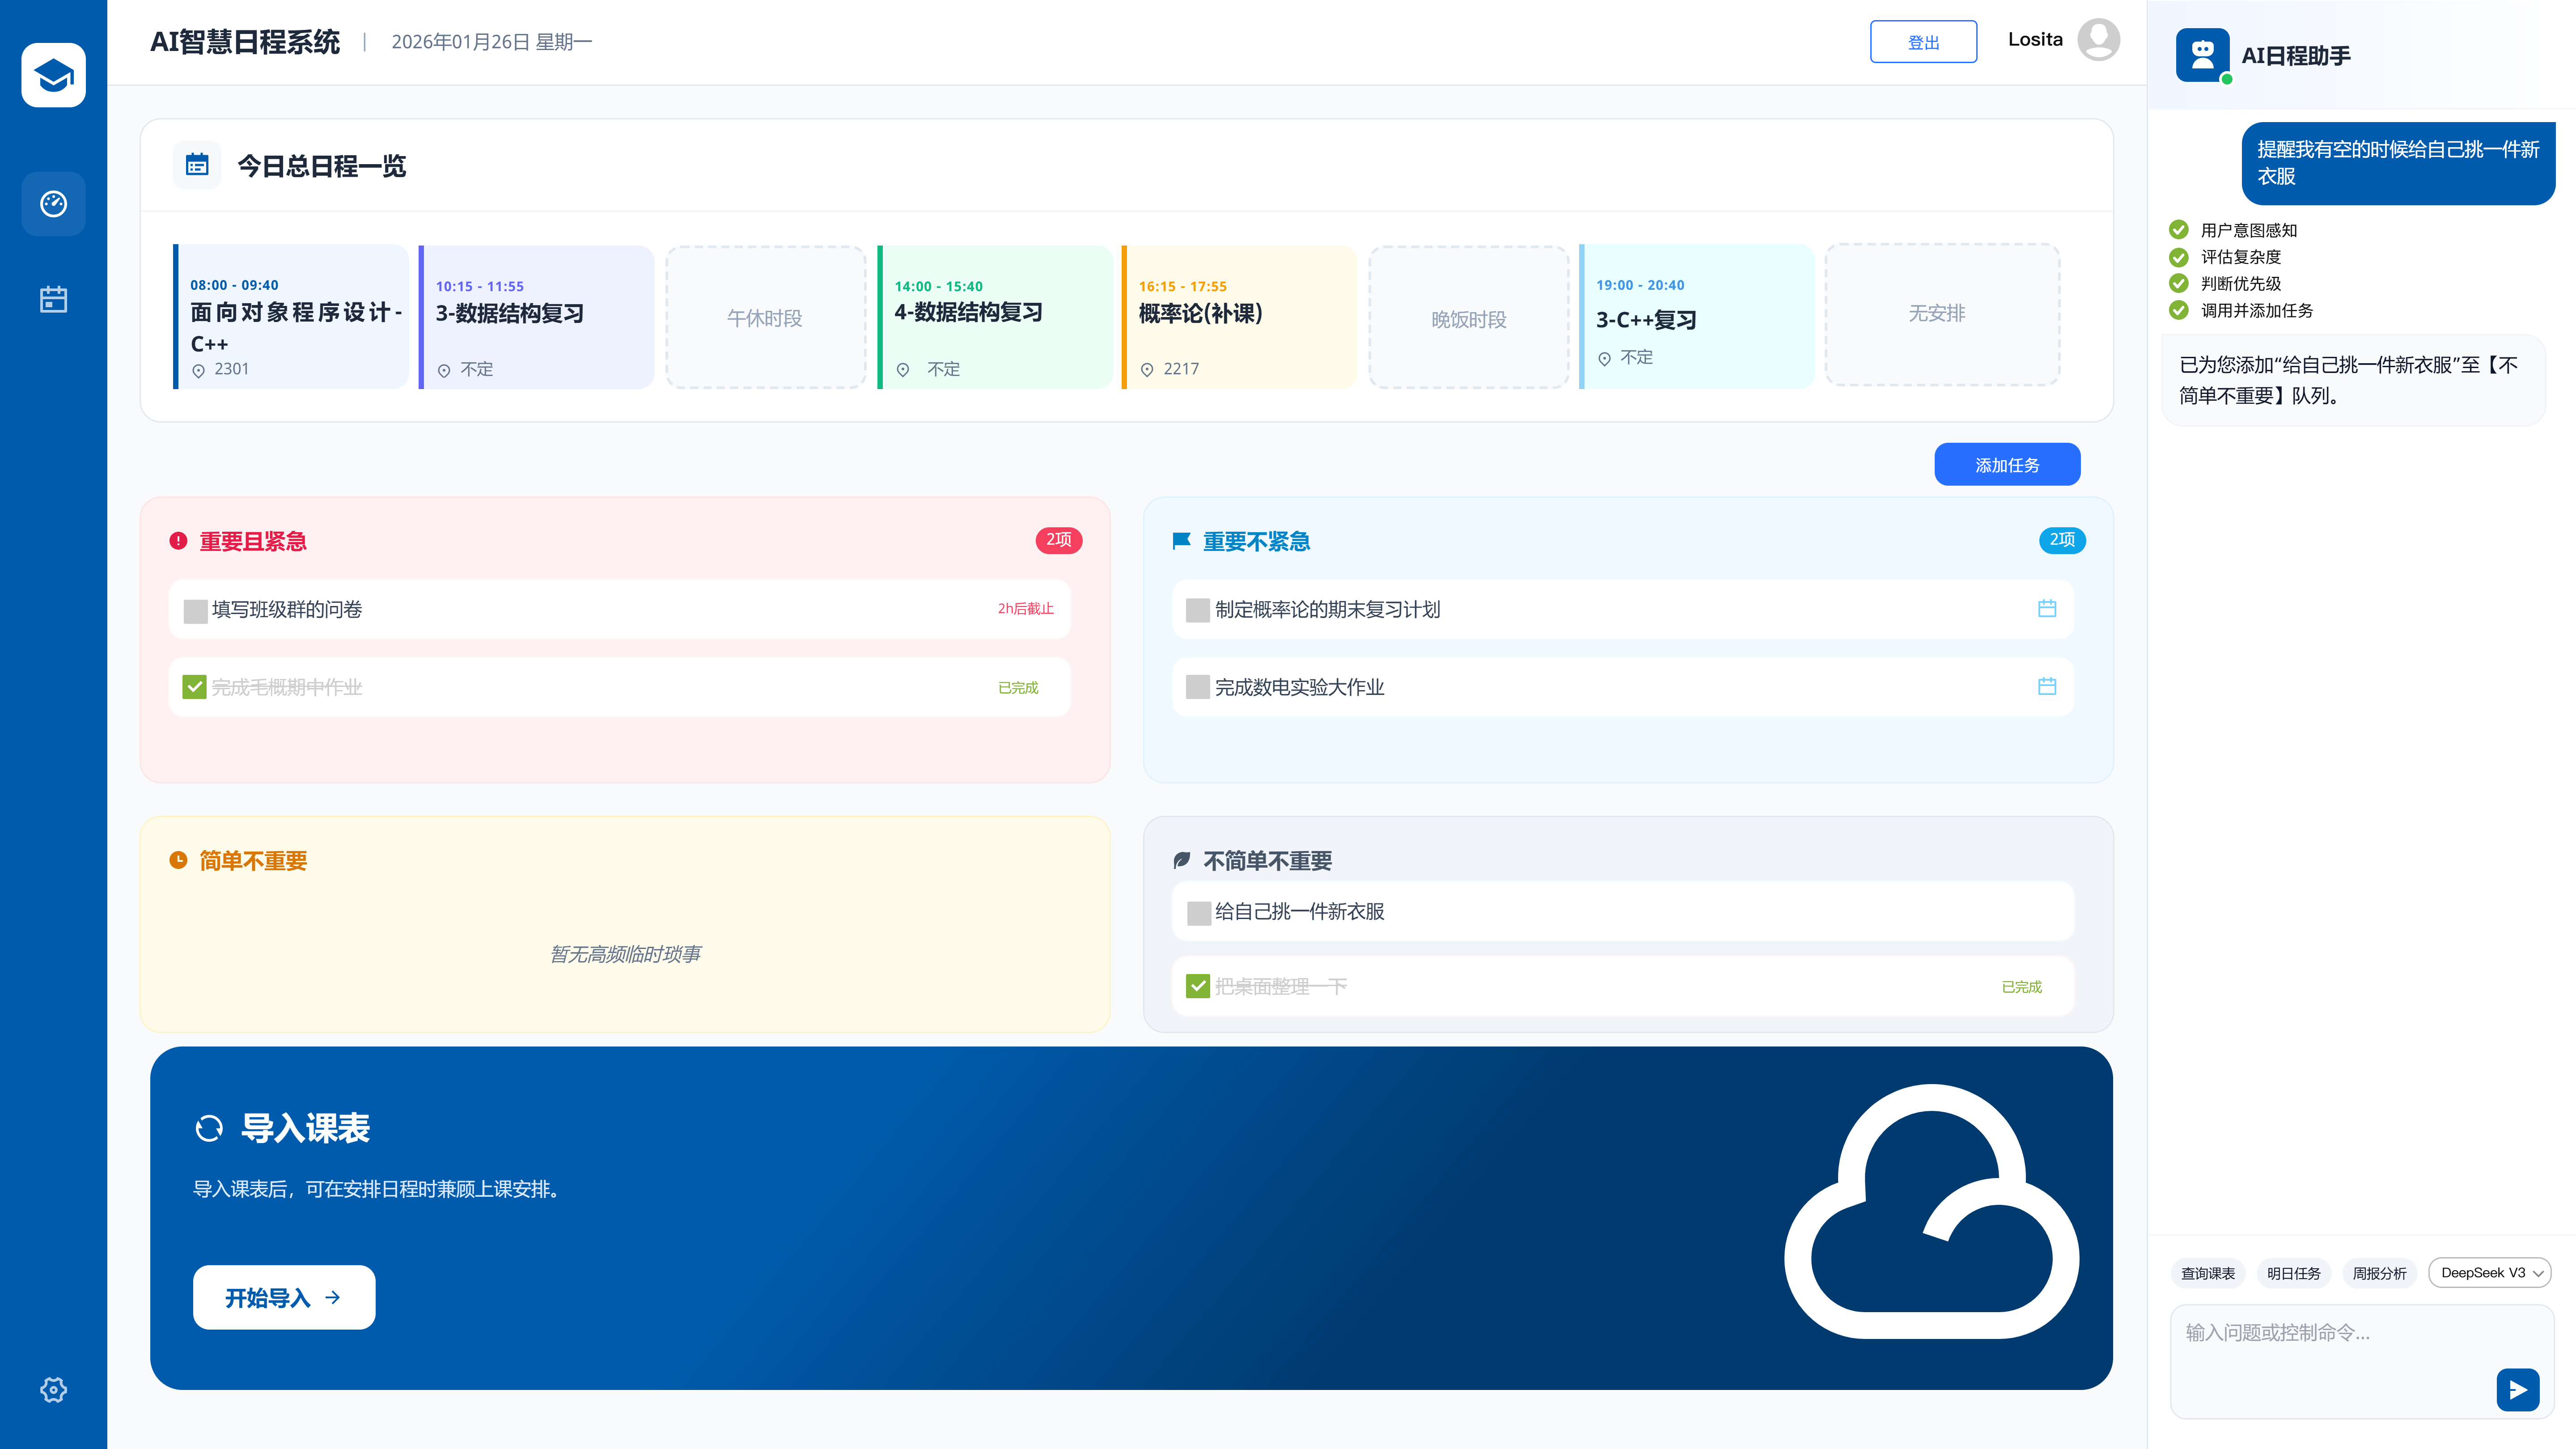Screen dimensions: 2576x1449
Task: Click calendar icon for 制定概率论的期末复习计划
Action: (2047, 608)
